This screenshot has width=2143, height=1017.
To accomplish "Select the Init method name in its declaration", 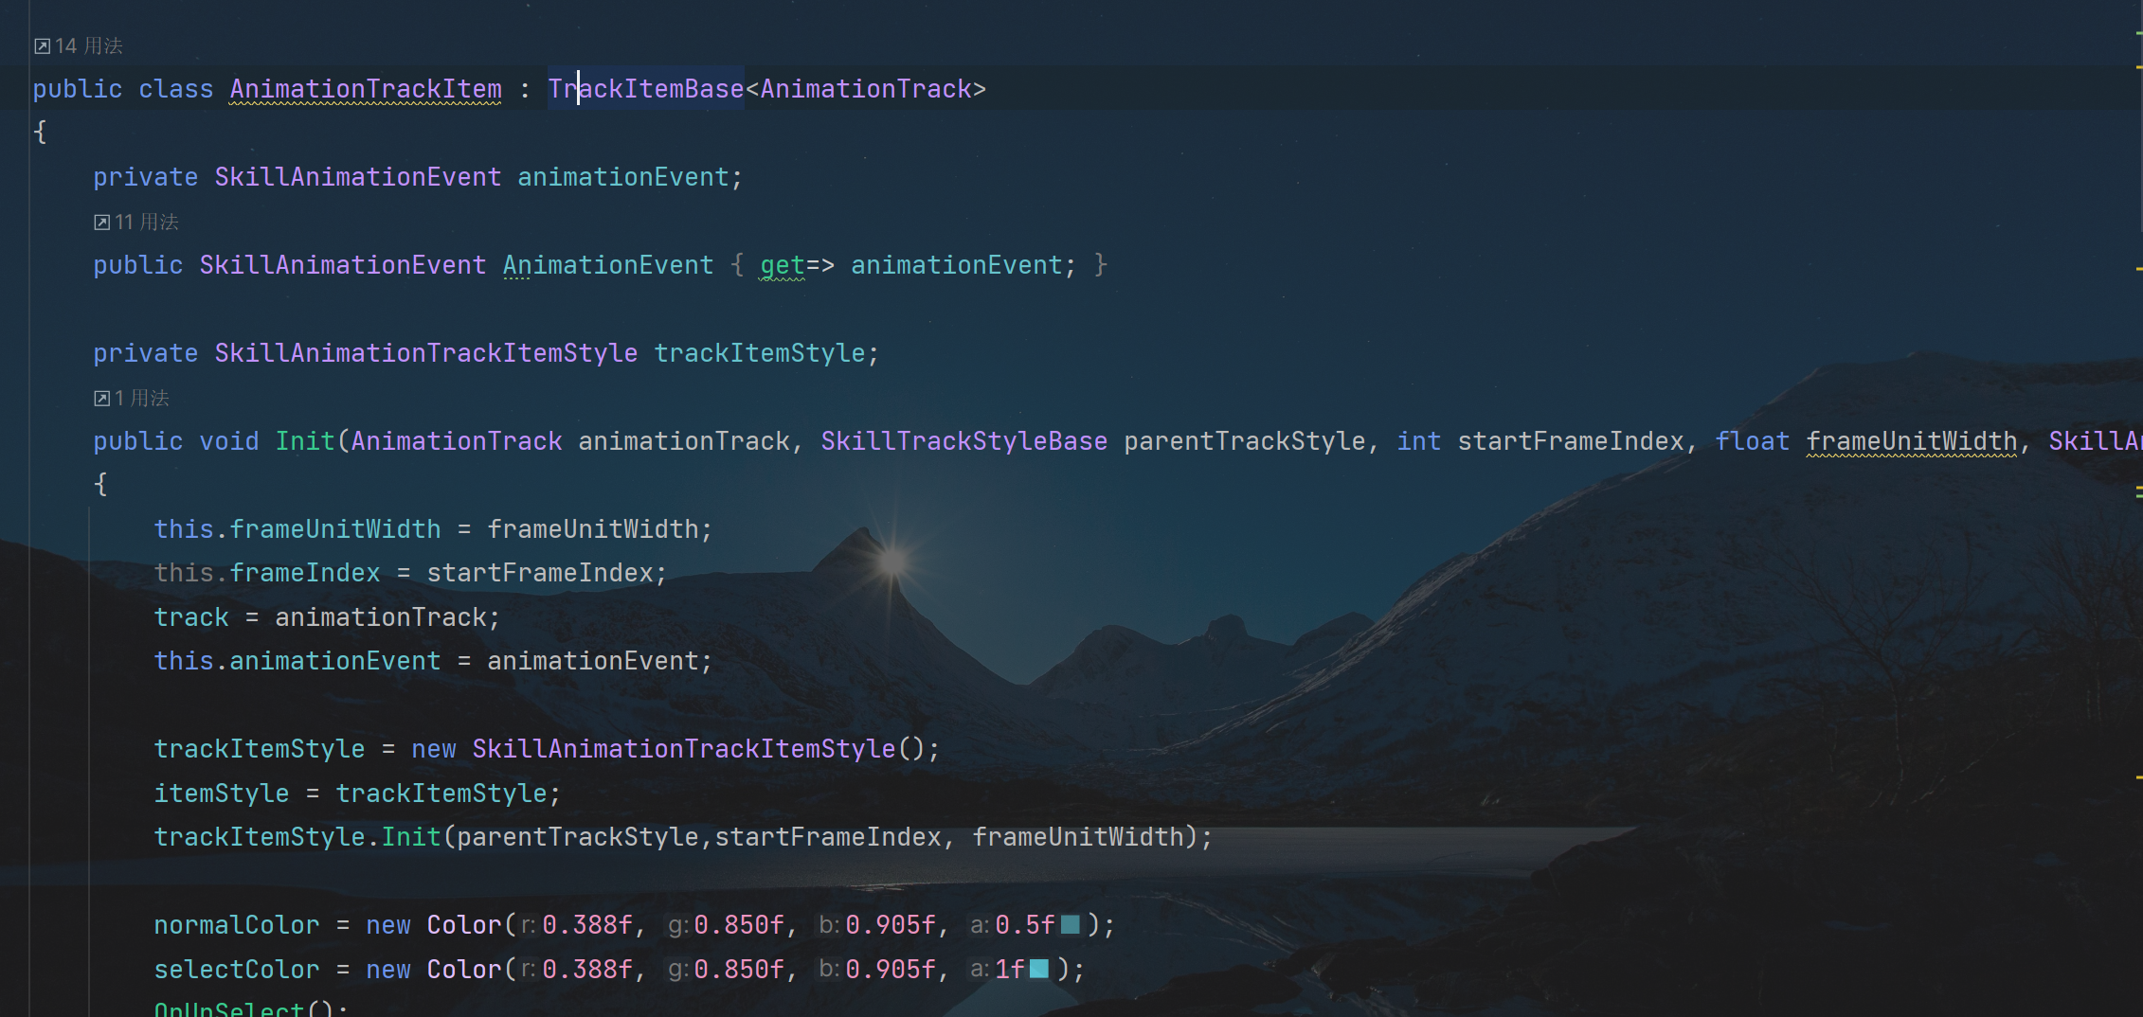I will pos(305,442).
